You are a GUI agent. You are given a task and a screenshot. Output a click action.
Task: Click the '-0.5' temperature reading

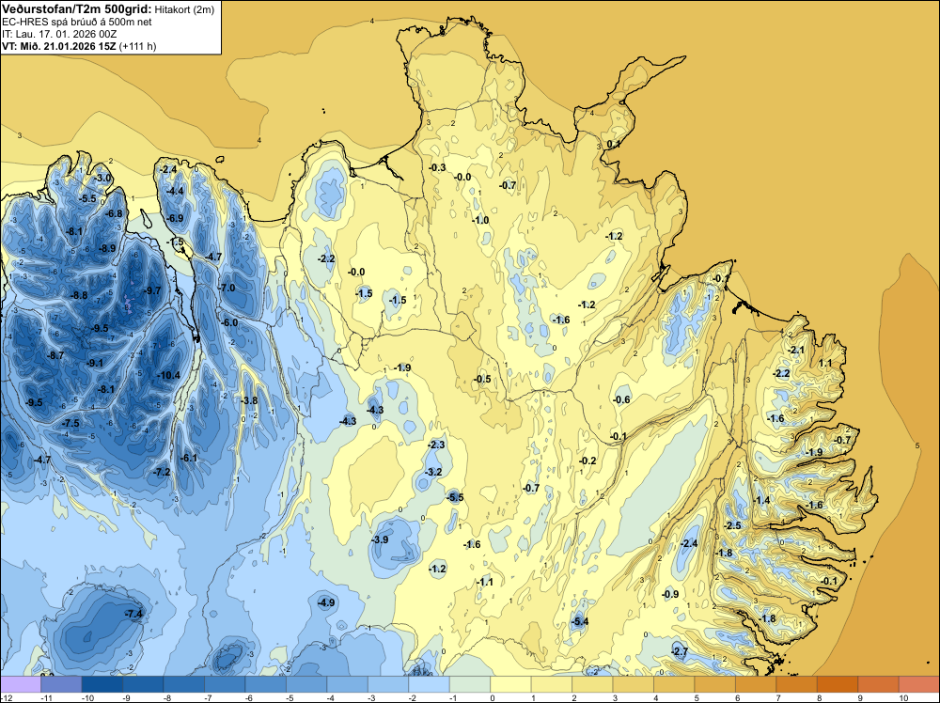coord(482,379)
